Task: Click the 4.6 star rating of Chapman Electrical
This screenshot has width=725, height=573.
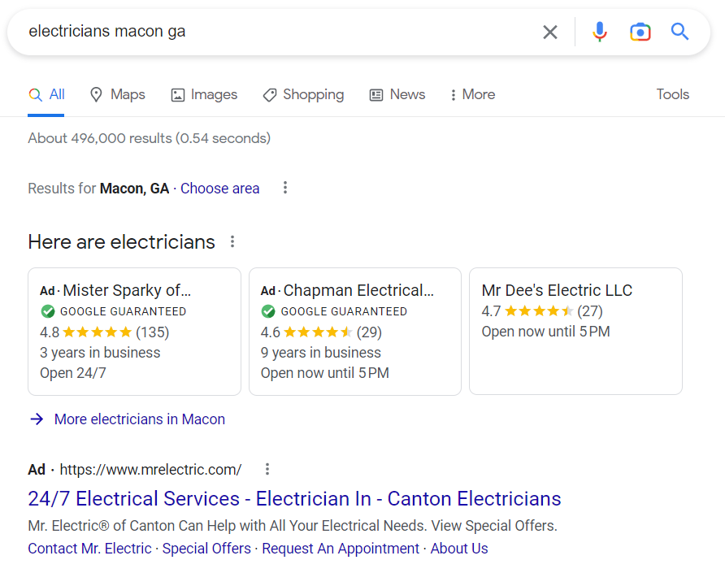Action: pyautogui.click(x=321, y=332)
